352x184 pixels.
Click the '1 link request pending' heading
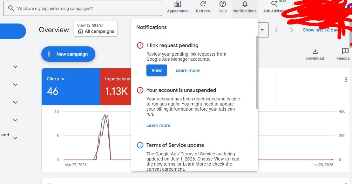click(173, 45)
